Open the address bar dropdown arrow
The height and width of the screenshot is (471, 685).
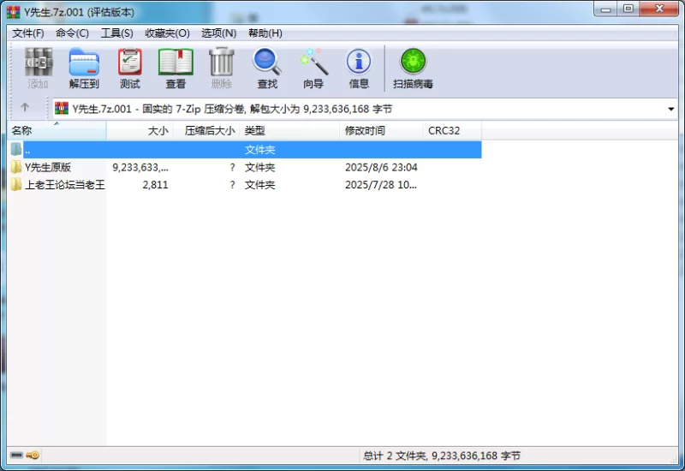click(x=671, y=109)
